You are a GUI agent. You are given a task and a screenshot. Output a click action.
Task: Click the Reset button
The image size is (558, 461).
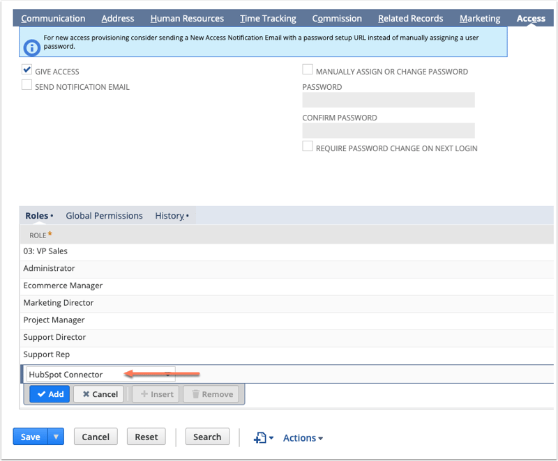pos(146,437)
